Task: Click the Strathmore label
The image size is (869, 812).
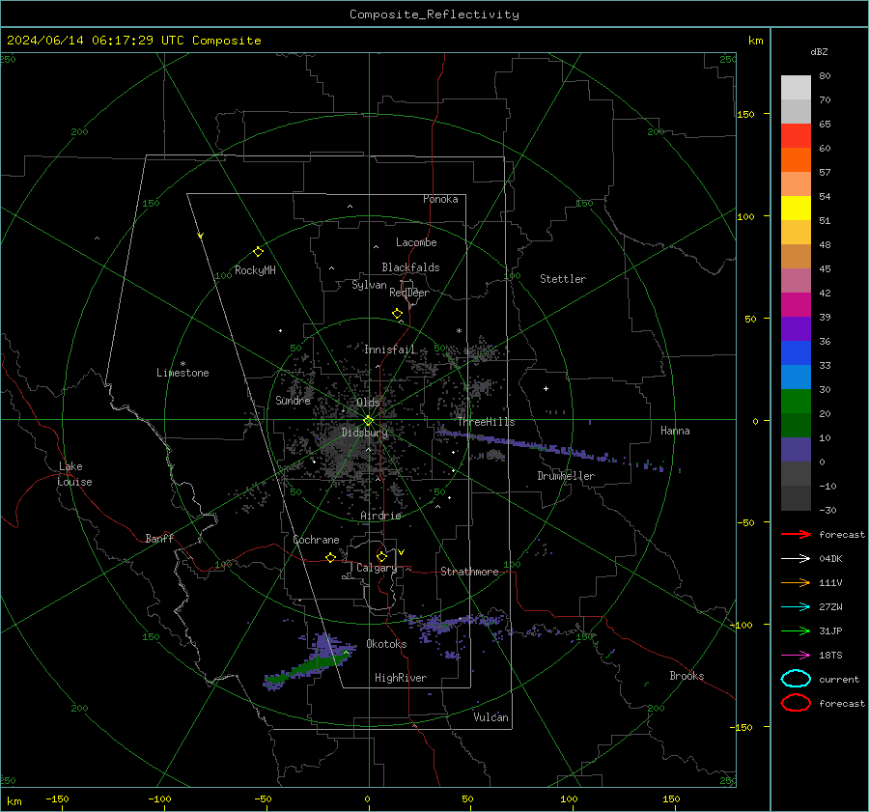Action: (469, 572)
